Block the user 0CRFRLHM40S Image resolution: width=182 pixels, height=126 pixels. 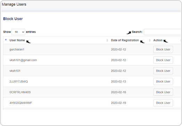point(163,92)
